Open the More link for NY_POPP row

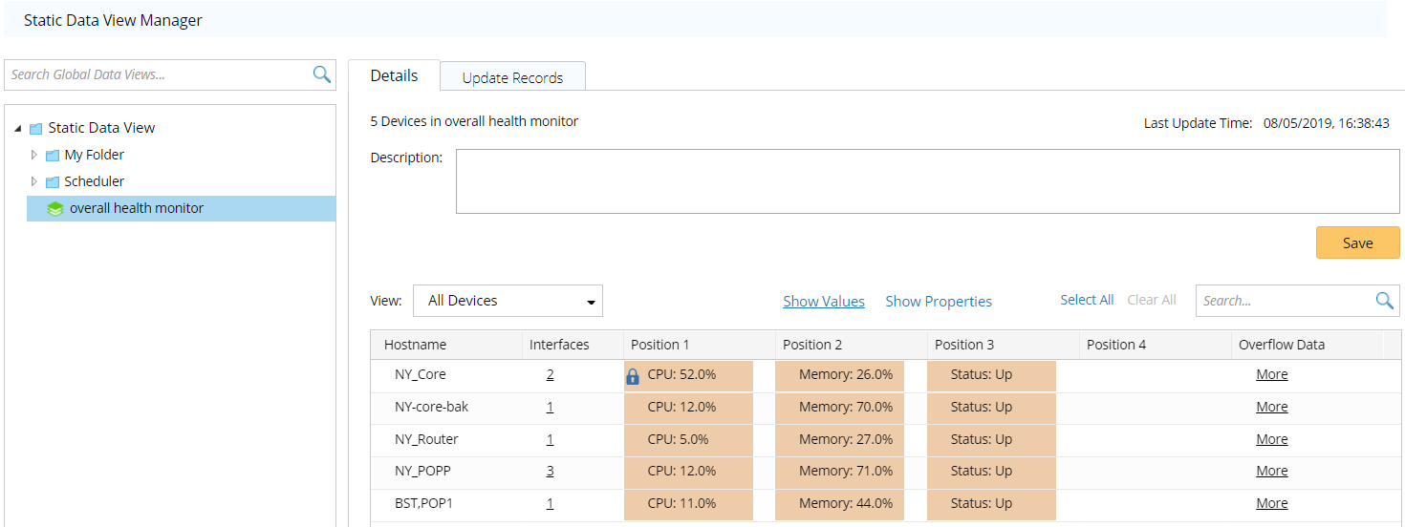tap(1271, 471)
